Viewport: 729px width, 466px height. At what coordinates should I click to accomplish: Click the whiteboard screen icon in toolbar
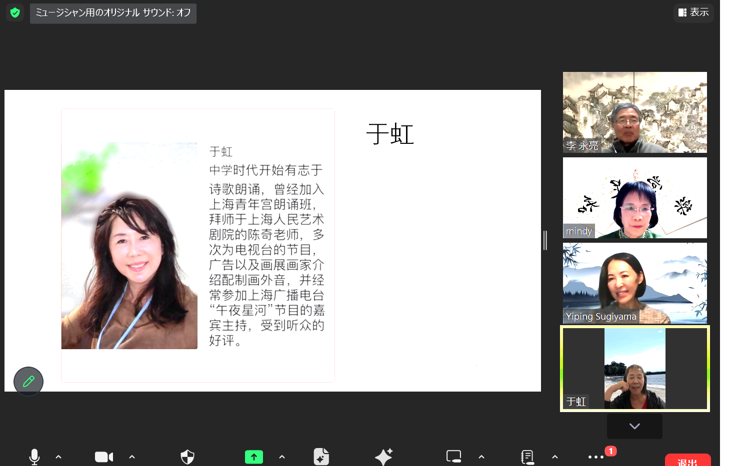tap(453, 457)
